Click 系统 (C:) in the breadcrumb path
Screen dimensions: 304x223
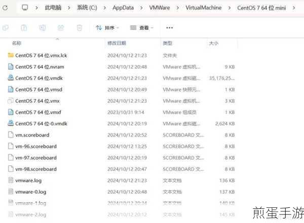(x=87, y=8)
